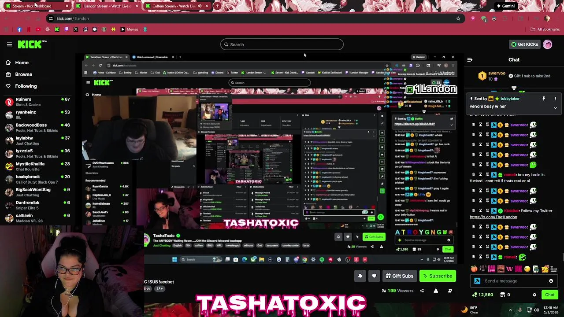
Task: Open the shop icon beside 0
Action: [502, 295]
